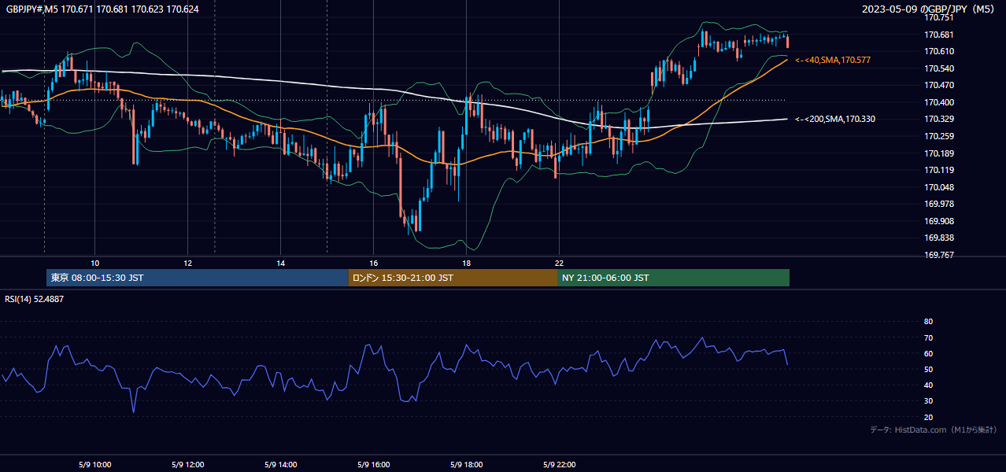Screen dimensions: 1006x472
Task: Click the hour 16 label on chart axis
Action: (373, 263)
